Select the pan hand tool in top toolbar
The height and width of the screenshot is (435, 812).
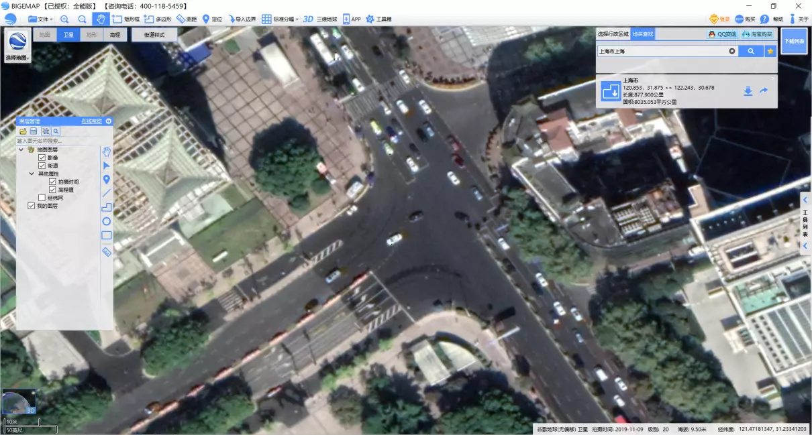(101, 19)
